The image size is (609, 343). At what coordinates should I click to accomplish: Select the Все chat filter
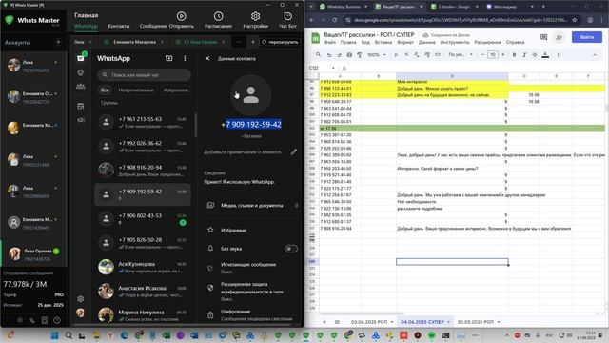pos(105,90)
